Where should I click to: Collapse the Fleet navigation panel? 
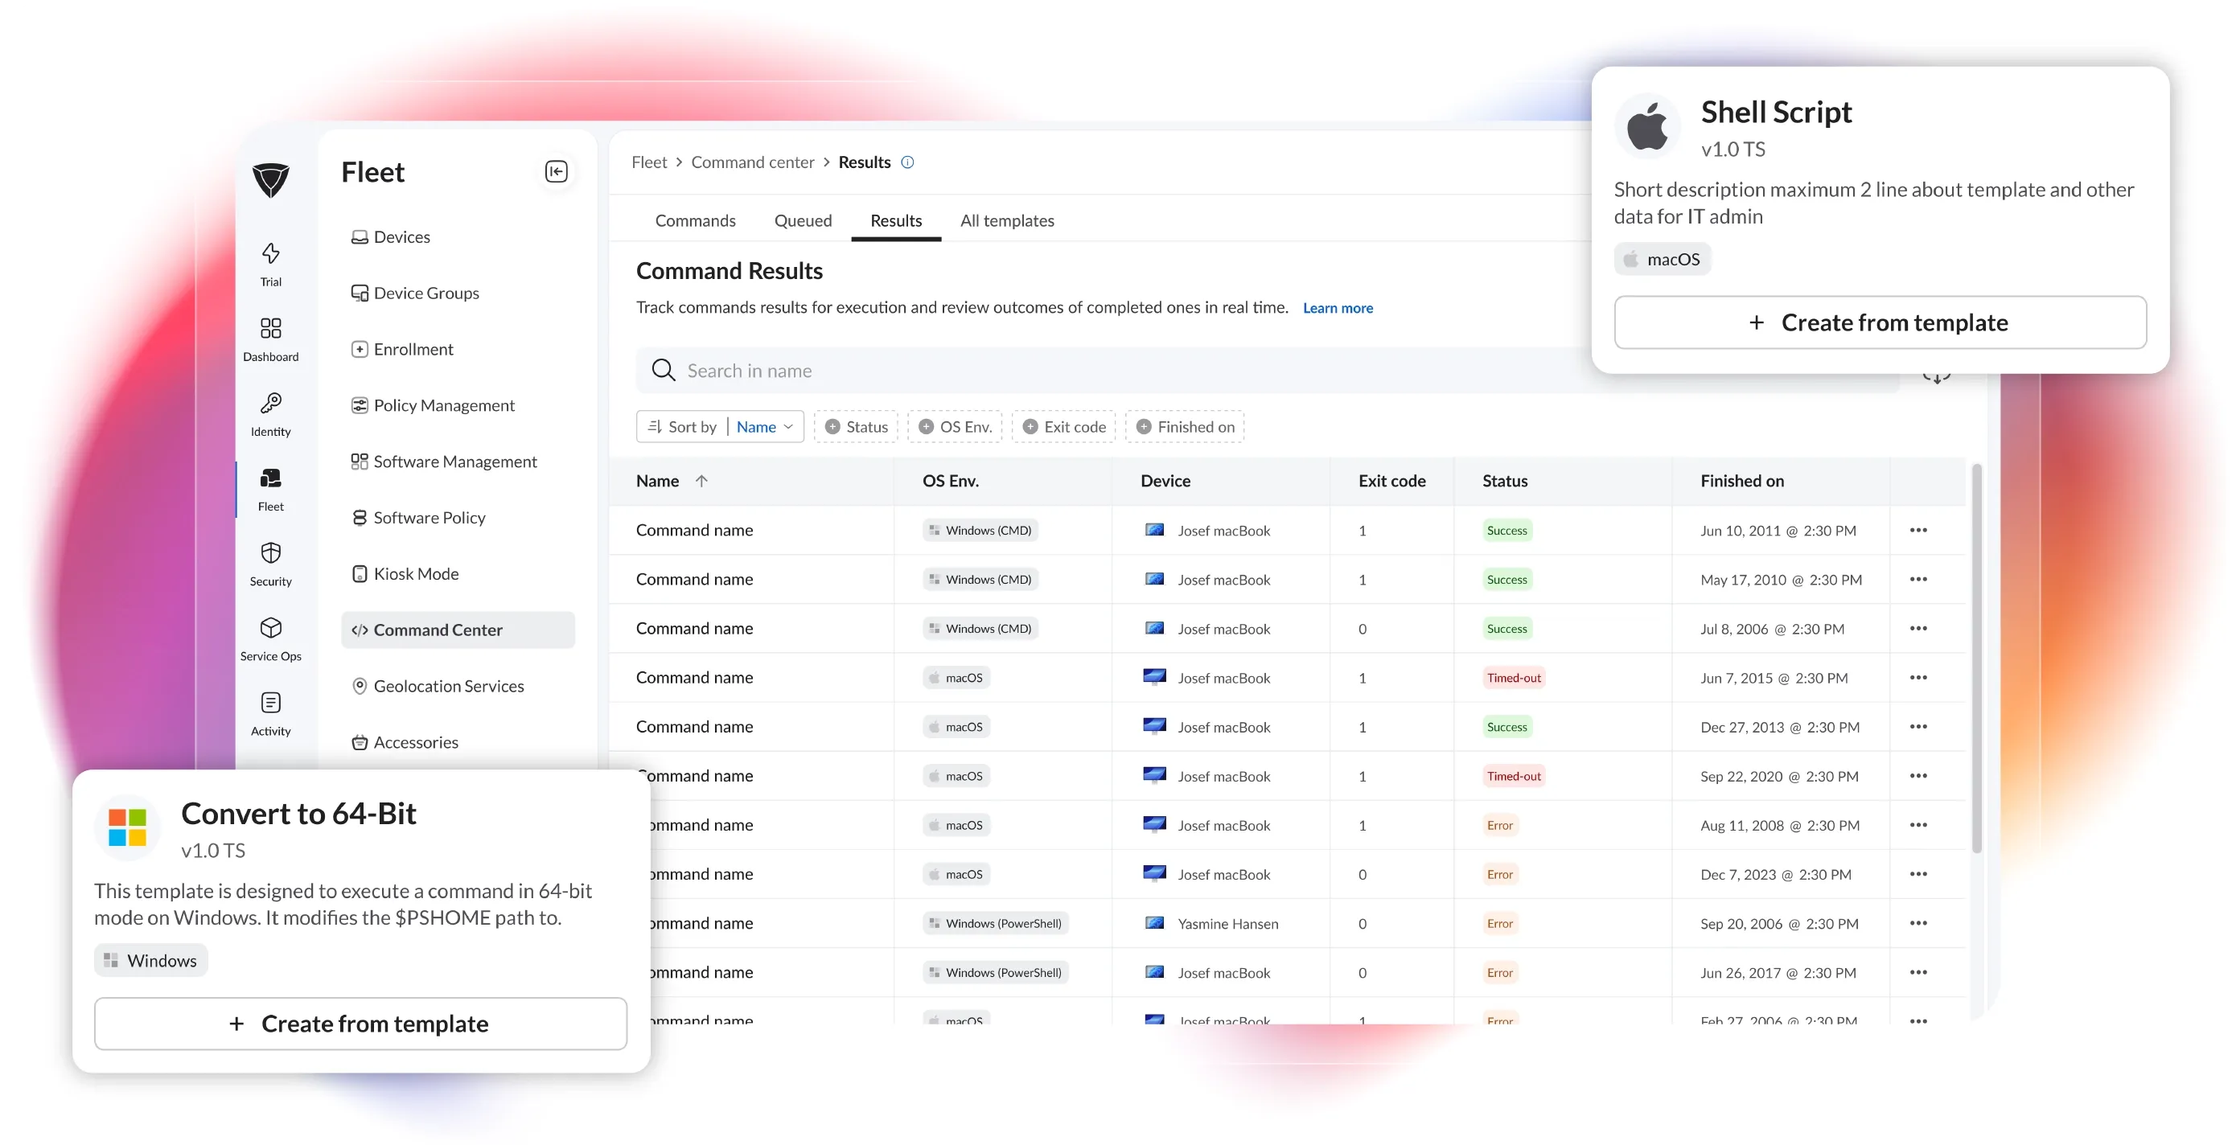click(x=557, y=172)
